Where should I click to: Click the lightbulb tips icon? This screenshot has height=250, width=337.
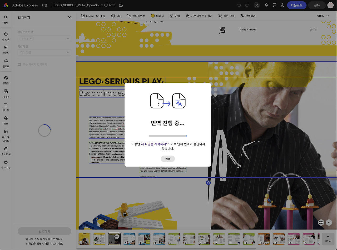267,5
